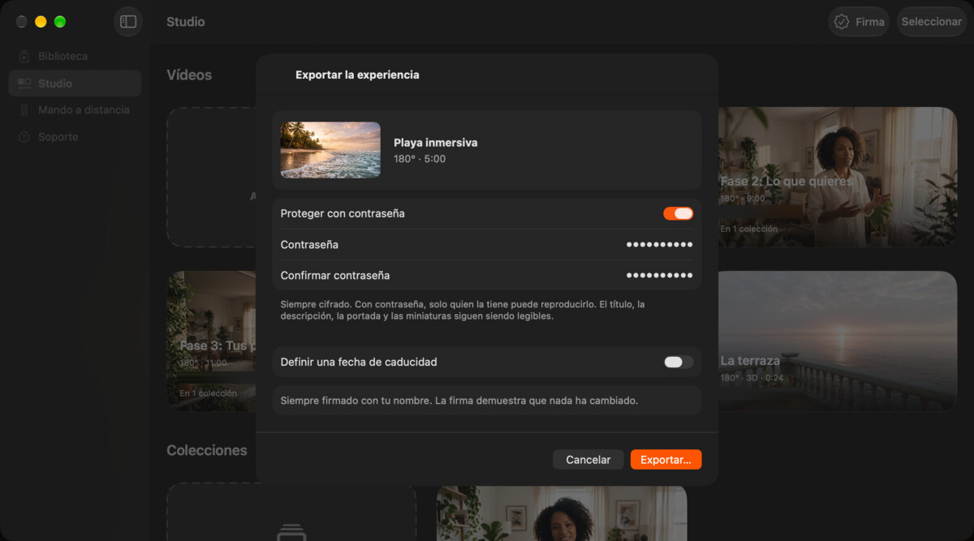Click the "Colecciones" section heading

point(207,450)
